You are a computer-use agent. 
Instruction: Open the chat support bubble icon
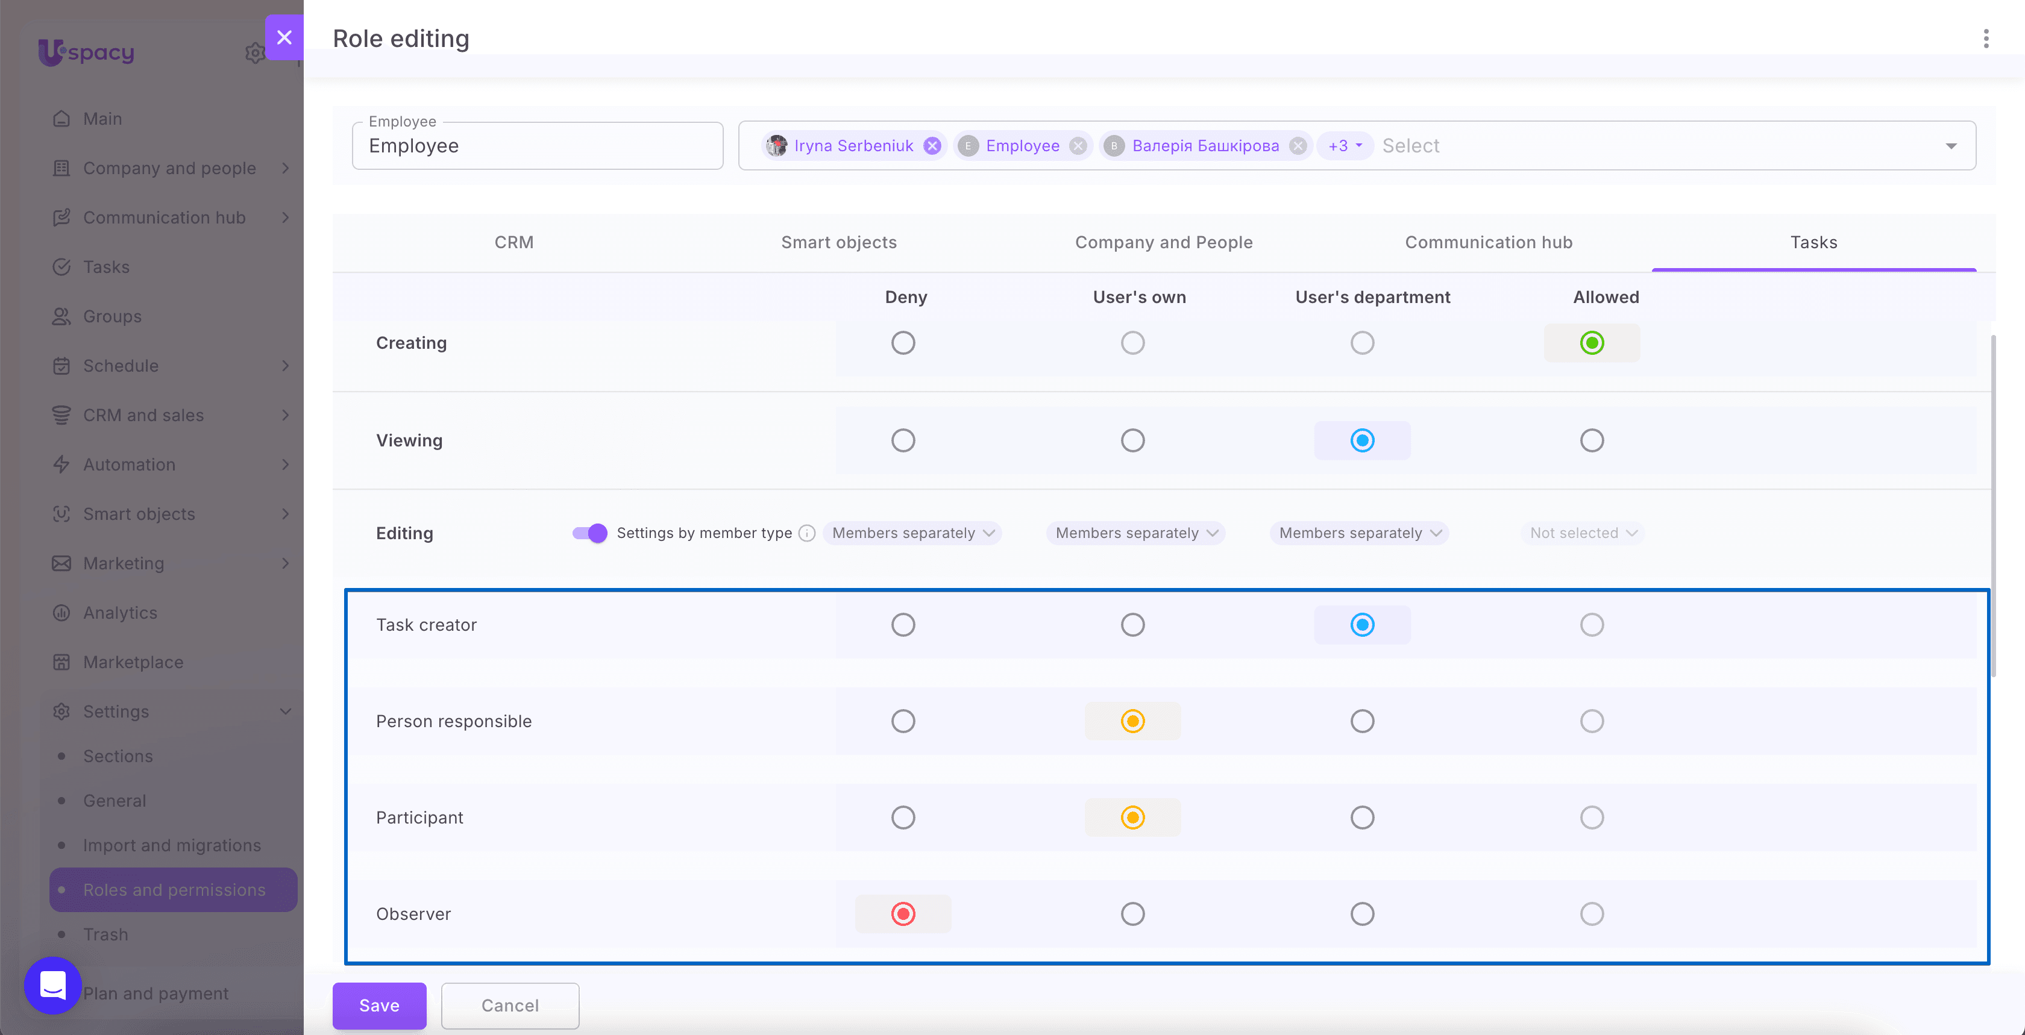point(52,985)
